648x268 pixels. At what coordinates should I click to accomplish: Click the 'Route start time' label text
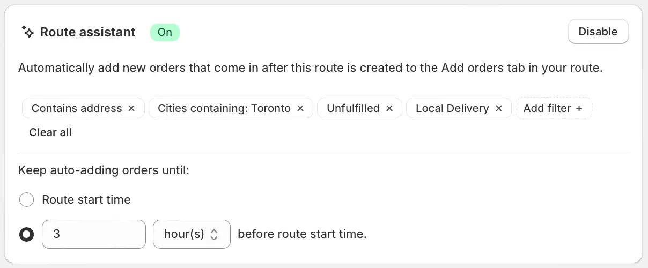point(86,200)
